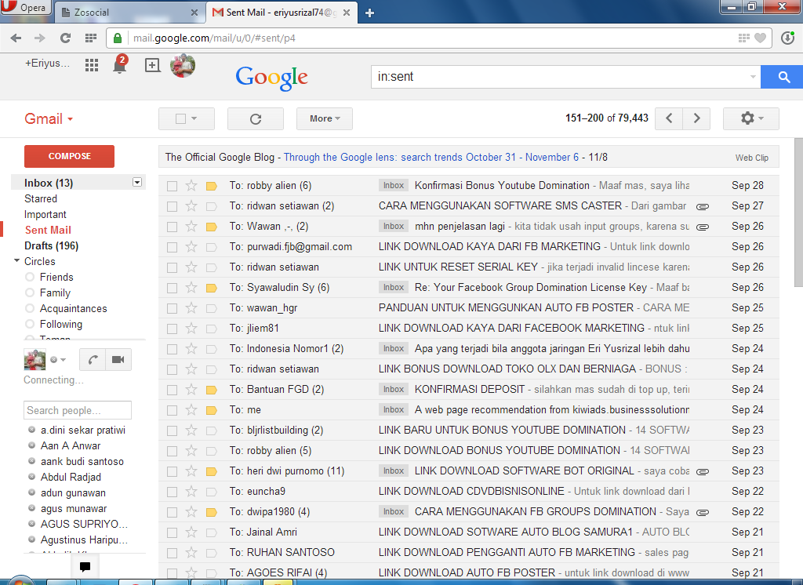803x585 pixels.
Task: Click the page vertical scrollbar
Action: click(798, 213)
